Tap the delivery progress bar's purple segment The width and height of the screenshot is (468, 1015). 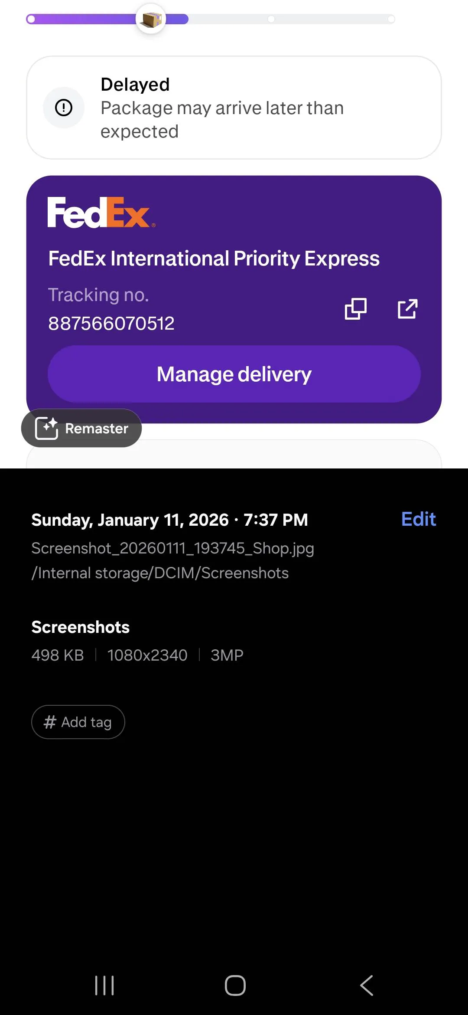tap(82, 19)
